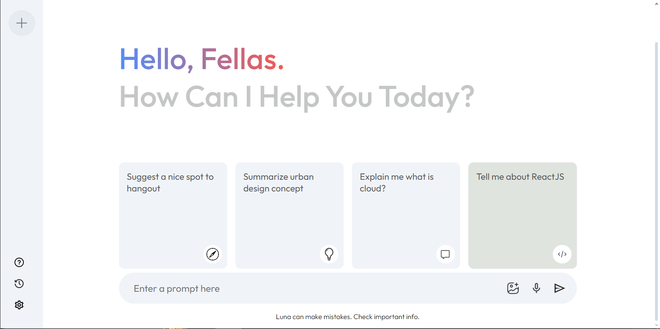Select the "Tell me about ReactJS" card
The height and width of the screenshot is (329, 660).
tap(523, 216)
